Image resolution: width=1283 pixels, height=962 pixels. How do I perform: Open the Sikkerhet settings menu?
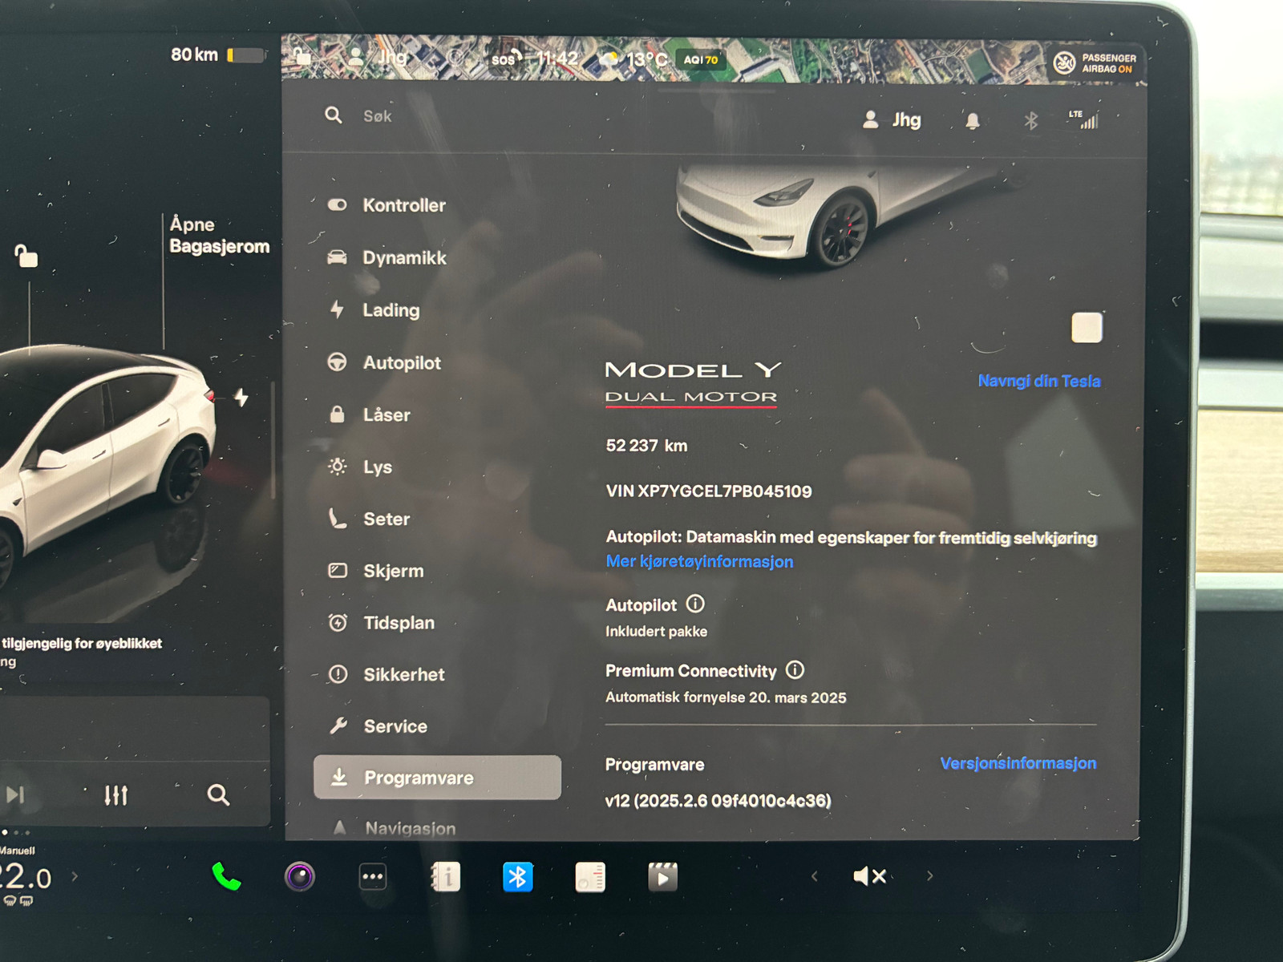(387, 675)
